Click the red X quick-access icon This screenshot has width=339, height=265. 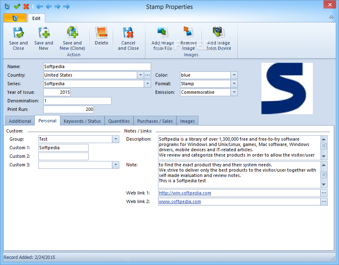pos(26,7)
